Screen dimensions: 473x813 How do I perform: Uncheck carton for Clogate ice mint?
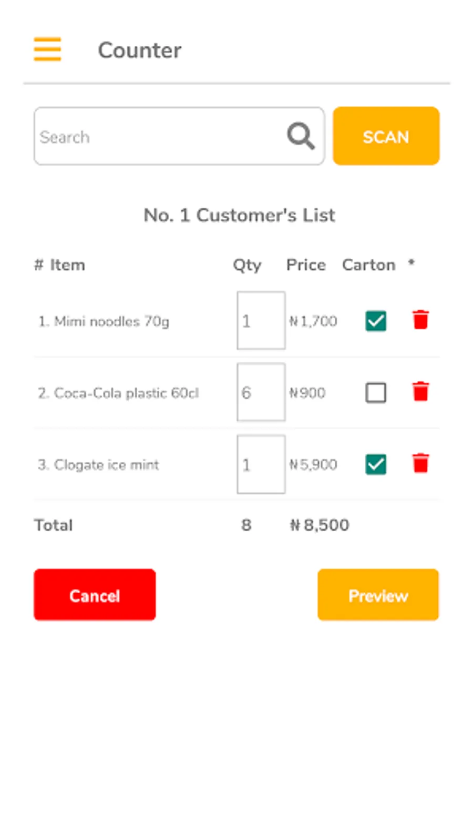point(376,464)
